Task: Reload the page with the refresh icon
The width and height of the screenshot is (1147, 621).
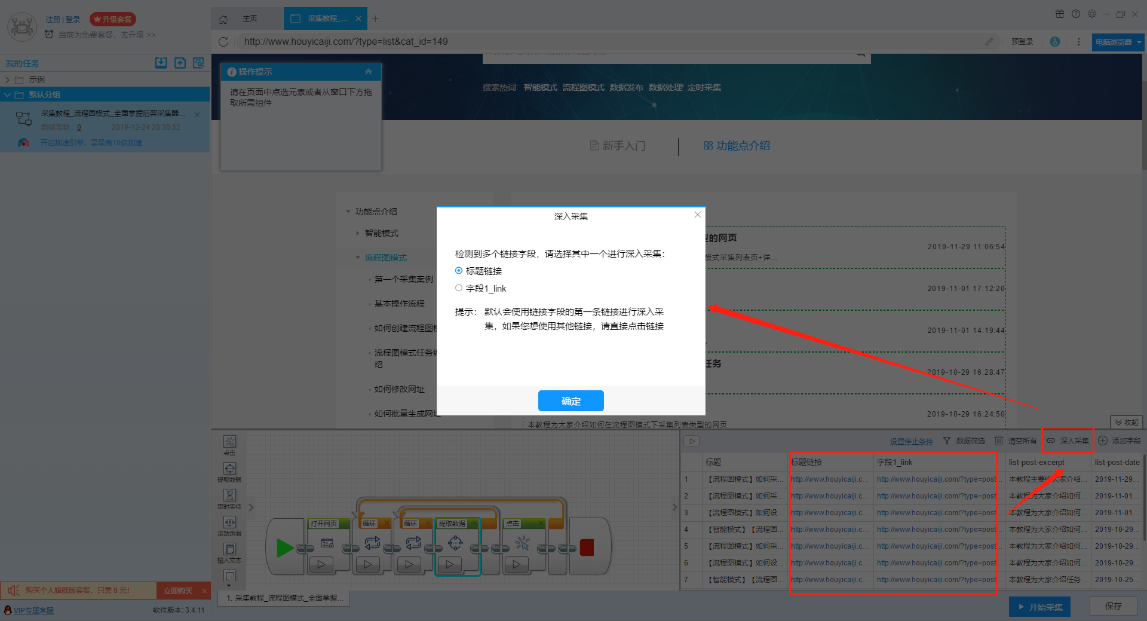Action: 223,42
